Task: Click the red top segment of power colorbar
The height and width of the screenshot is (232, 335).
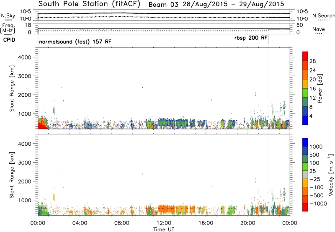Action: point(305,56)
